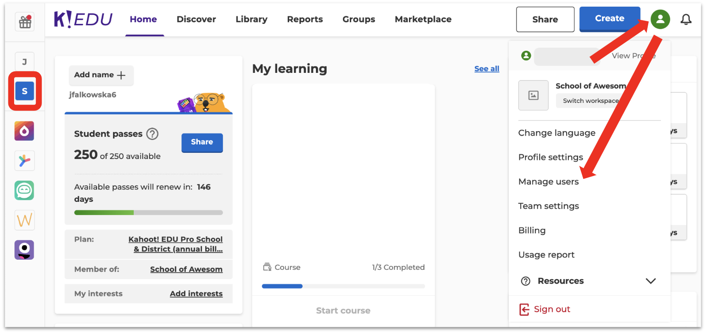This screenshot has height=333, width=706.
Task: Select Team settings menu item
Action: click(548, 206)
